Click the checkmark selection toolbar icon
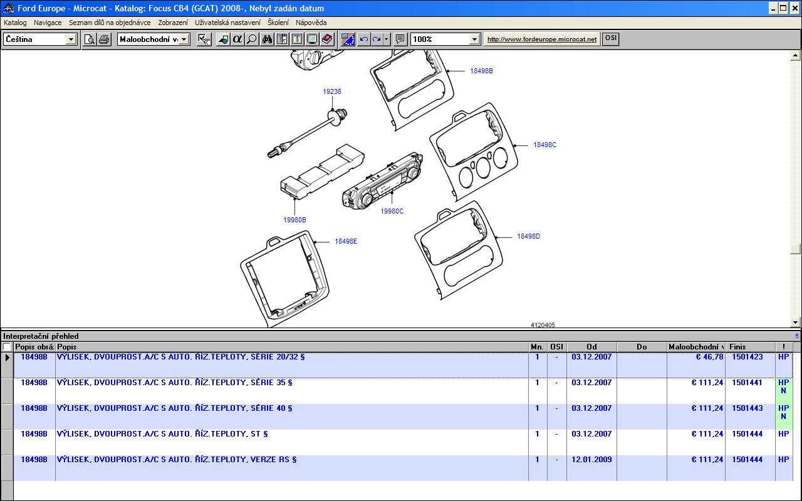The image size is (802, 501). (x=204, y=39)
